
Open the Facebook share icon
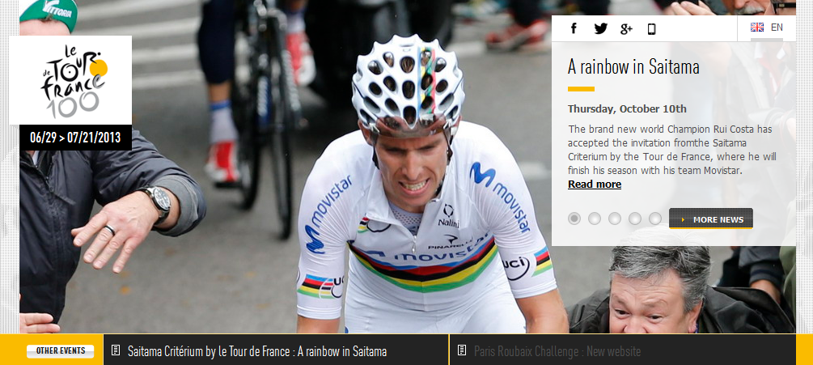574,28
